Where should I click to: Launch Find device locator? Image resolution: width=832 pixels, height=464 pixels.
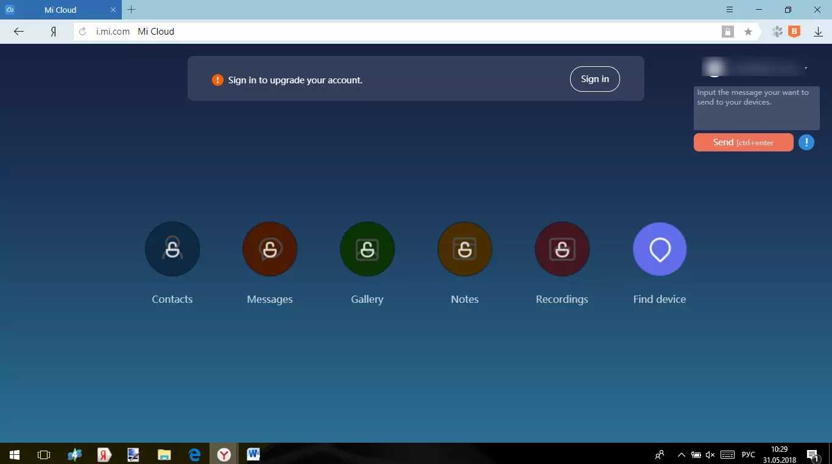[660, 249]
